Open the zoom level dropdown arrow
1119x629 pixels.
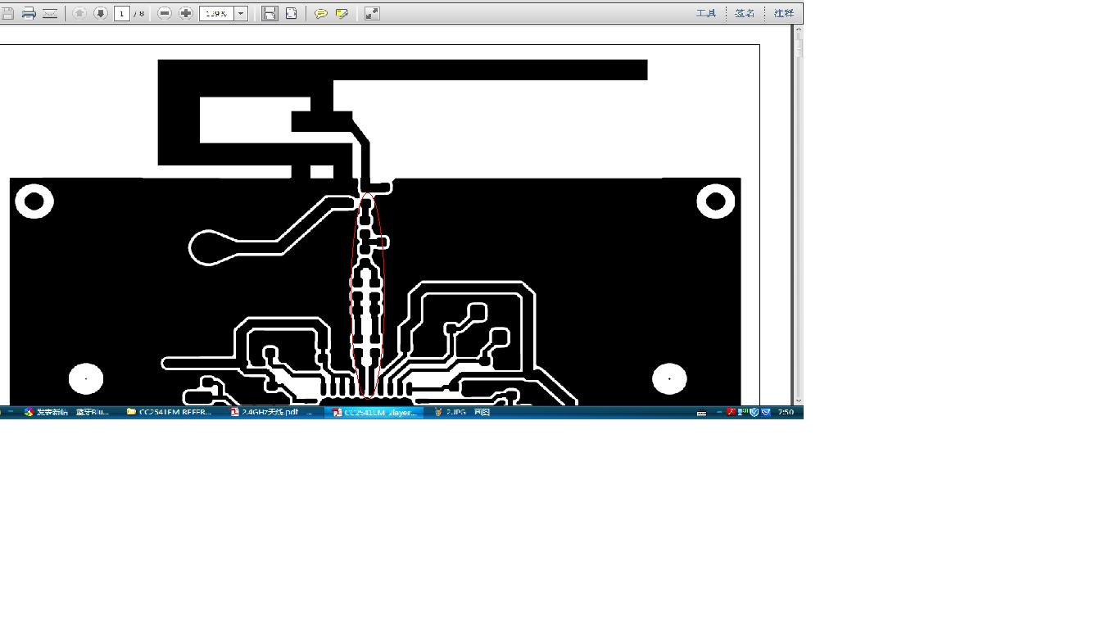(x=241, y=13)
